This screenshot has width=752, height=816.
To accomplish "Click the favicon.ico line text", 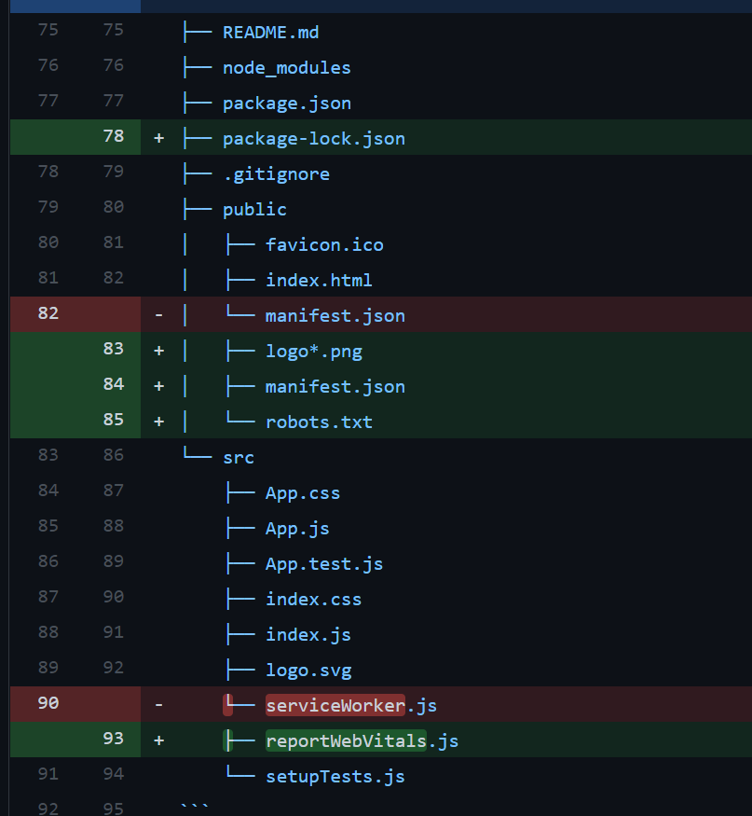I will [x=324, y=244].
